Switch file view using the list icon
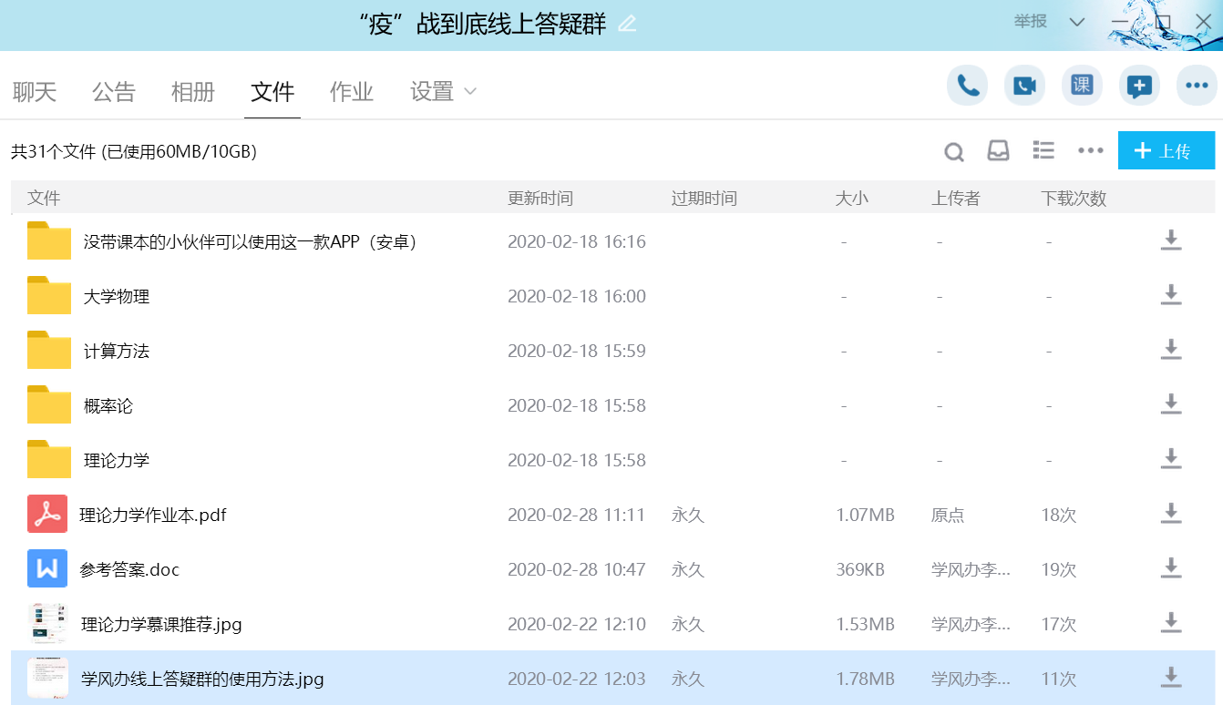The image size is (1223, 705). pyautogui.click(x=1043, y=150)
